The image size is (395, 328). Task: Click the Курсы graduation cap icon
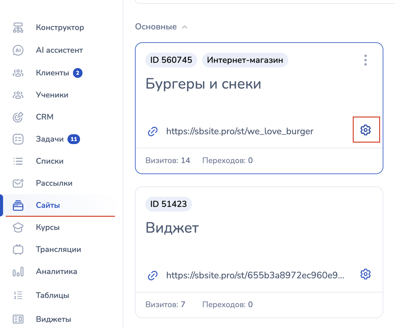(18, 227)
